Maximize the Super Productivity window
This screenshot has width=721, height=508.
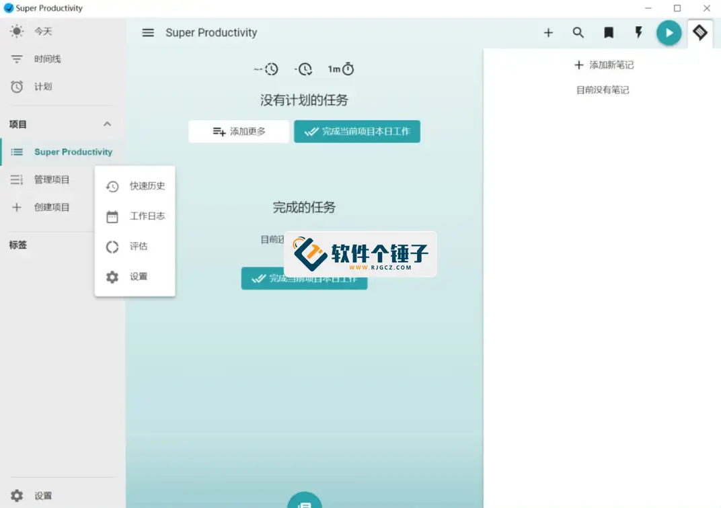677,8
